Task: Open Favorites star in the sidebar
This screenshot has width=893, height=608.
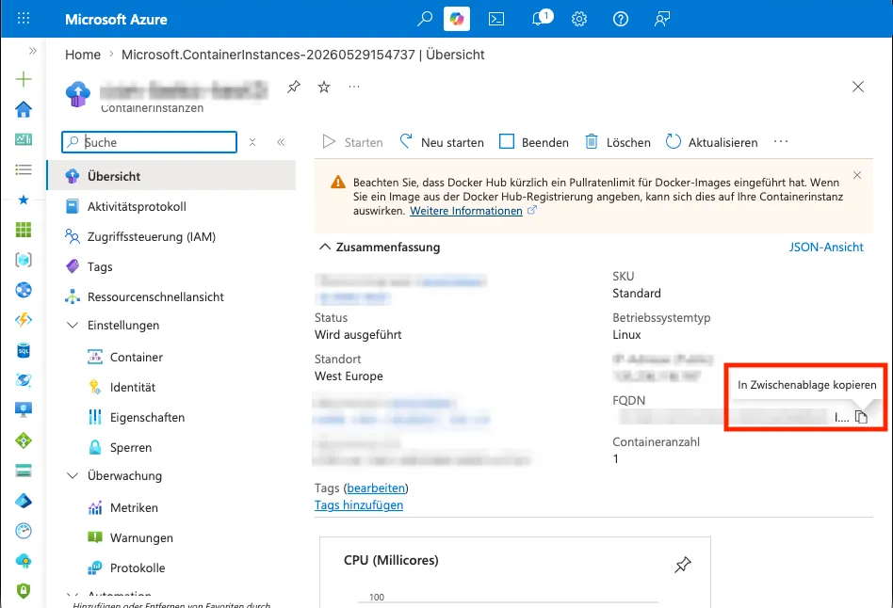Action: click(24, 200)
